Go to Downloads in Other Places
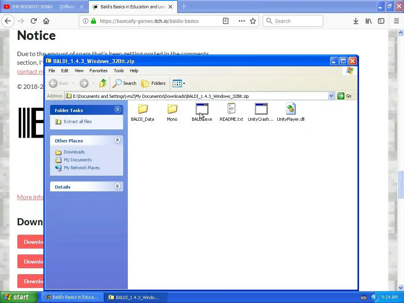This screenshot has width=404, height=303. click(74, 152)
